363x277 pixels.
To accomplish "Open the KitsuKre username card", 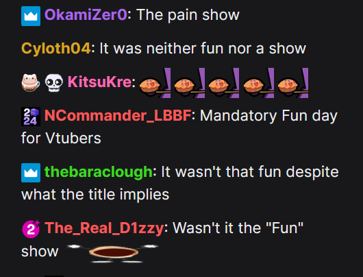I will (x=99, y=82).
